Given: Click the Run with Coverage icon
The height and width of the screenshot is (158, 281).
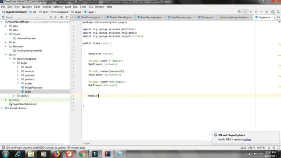Looking at the screenshot, I should 261,12.
